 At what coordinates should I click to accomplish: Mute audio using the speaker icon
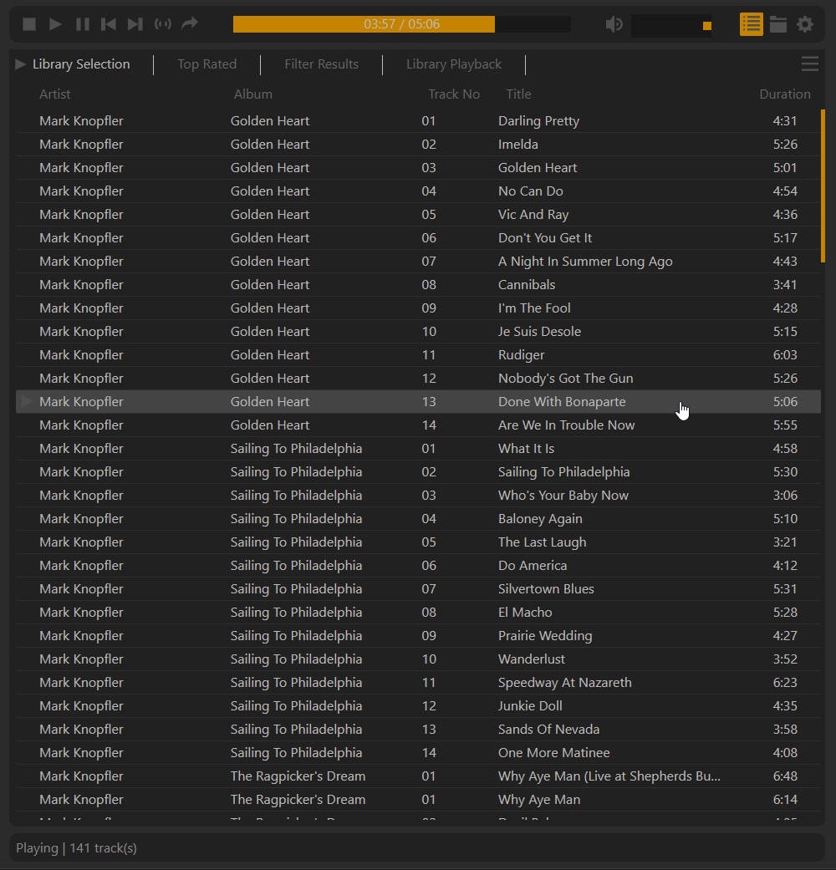coord(614,24)
